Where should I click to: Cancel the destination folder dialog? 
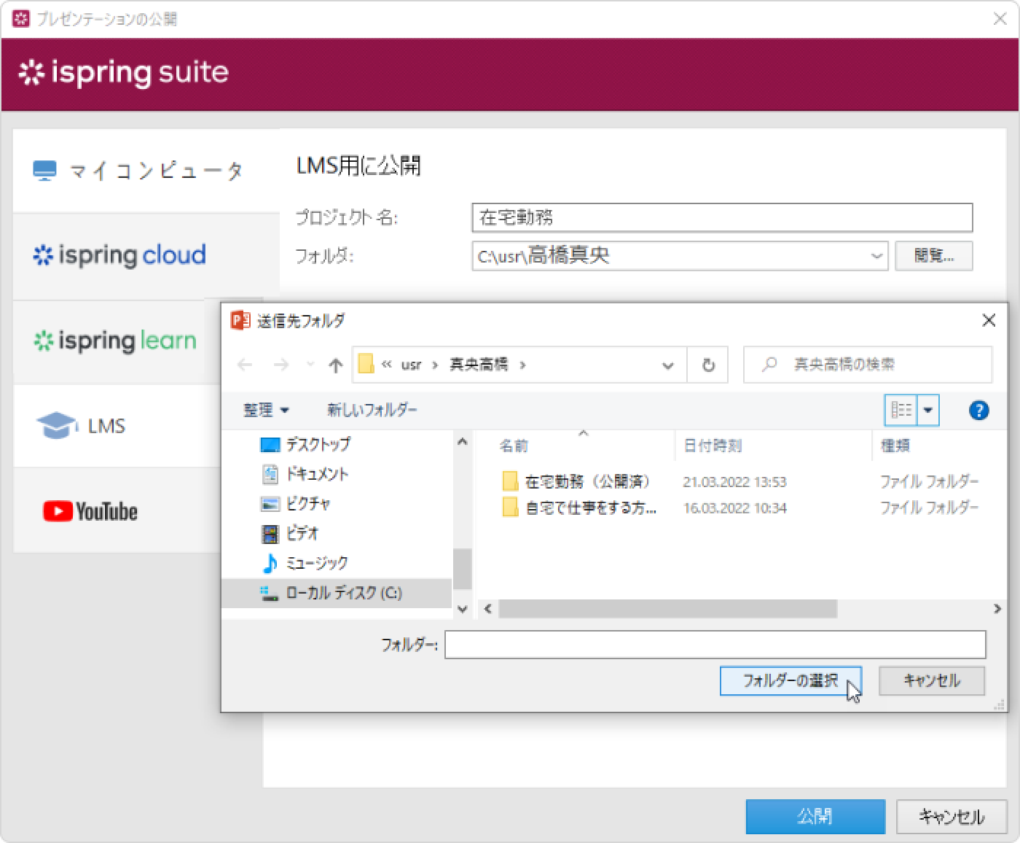click(x=932, y=680)
